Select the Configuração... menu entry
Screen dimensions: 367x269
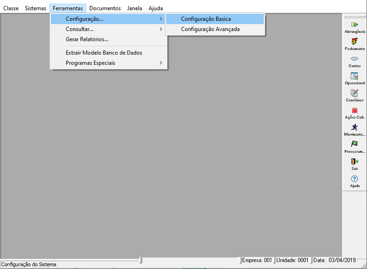click(109, 19)
